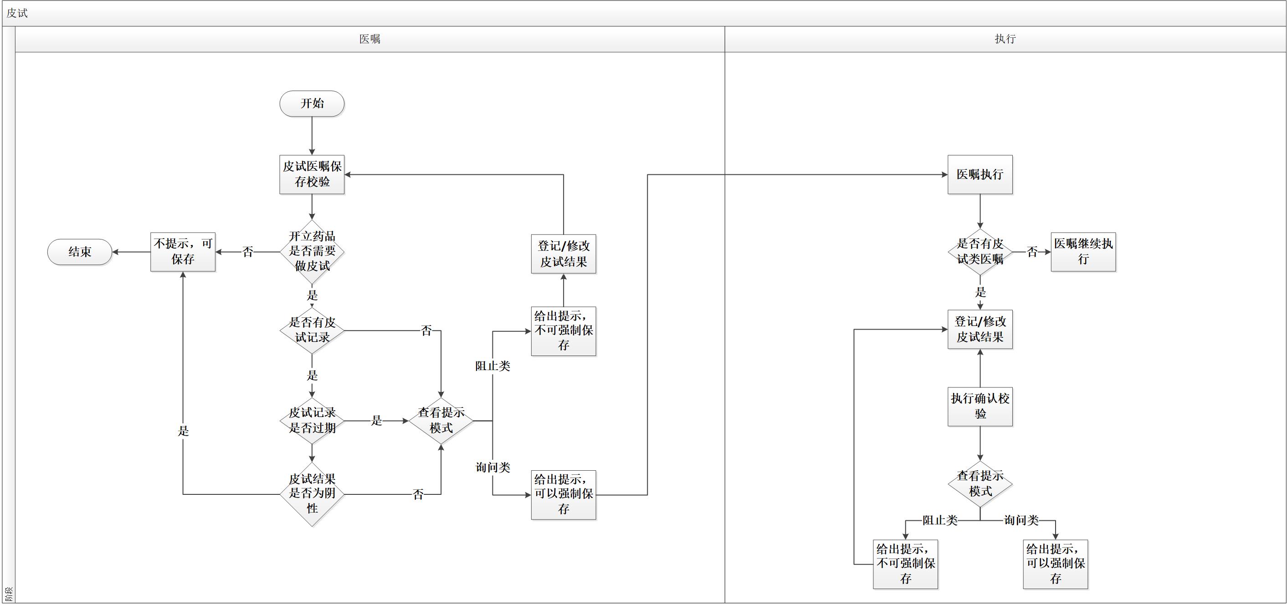The image size is (1287, 605).
Task: Select the 医嘱继续执行 process box
Action: pos(1083,252)
